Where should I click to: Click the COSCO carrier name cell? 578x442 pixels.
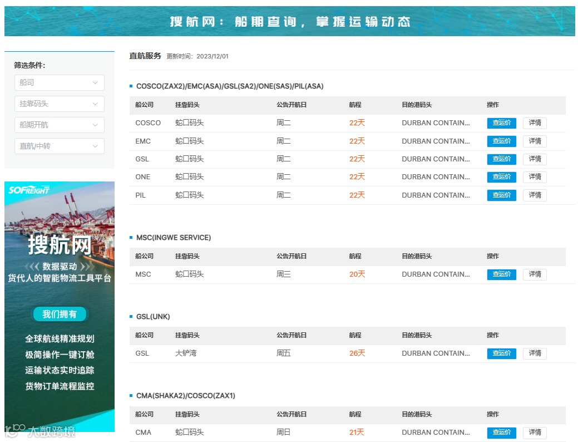click(x=148, y=123)
